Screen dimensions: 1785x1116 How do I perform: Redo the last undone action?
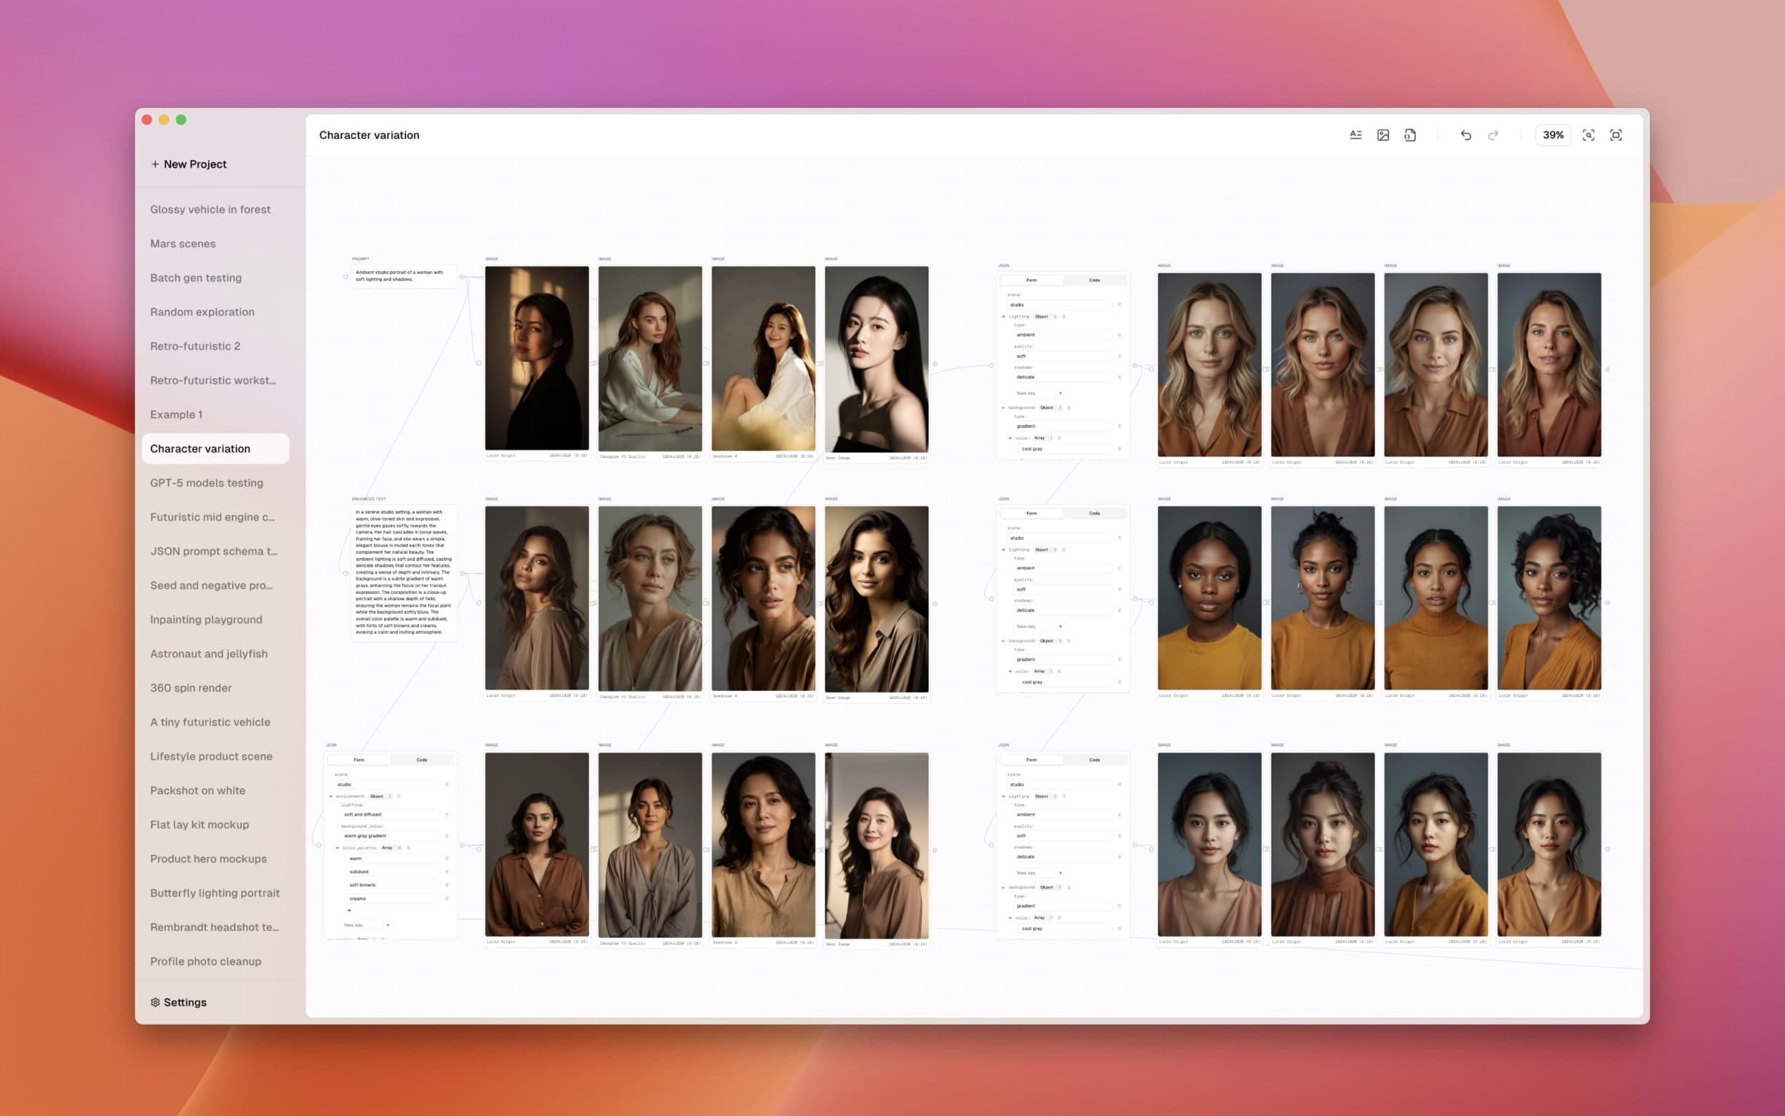coord(1494,134)
